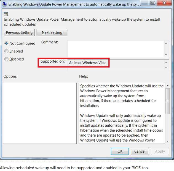Select the Not Configured radio option
Screen dimensions: 174x171
click(x=20, y=43)
